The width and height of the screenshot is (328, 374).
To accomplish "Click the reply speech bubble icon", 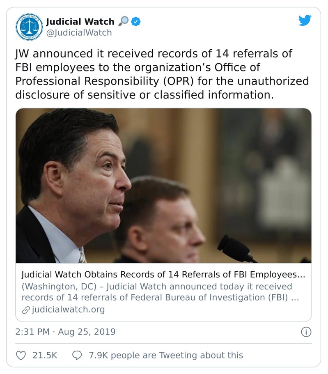I will pos(77,355).
